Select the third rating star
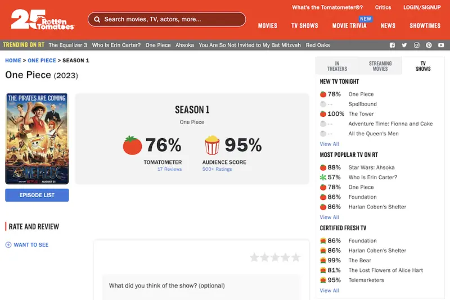The height and width of the screenshot is (300, 450). coord(275,257)
